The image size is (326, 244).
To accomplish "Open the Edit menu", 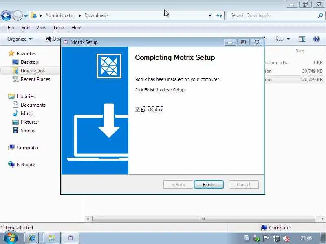I will point(26,28).
